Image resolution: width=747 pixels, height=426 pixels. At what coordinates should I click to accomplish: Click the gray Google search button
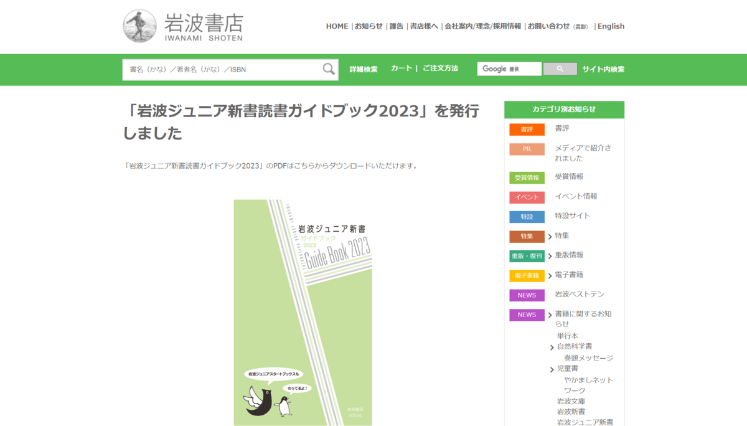(x=560, y=69)
